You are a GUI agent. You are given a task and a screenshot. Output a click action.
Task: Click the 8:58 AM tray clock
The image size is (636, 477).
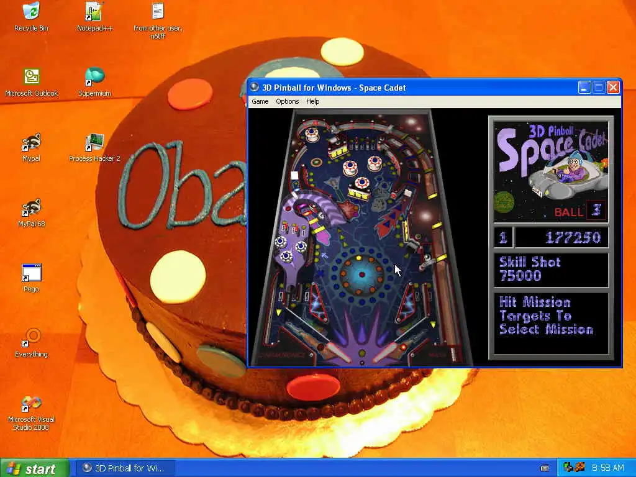click(607, 468)
